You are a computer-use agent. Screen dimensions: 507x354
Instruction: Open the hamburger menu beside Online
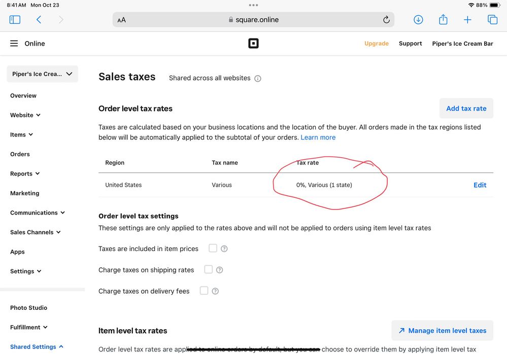click(14, 44)
